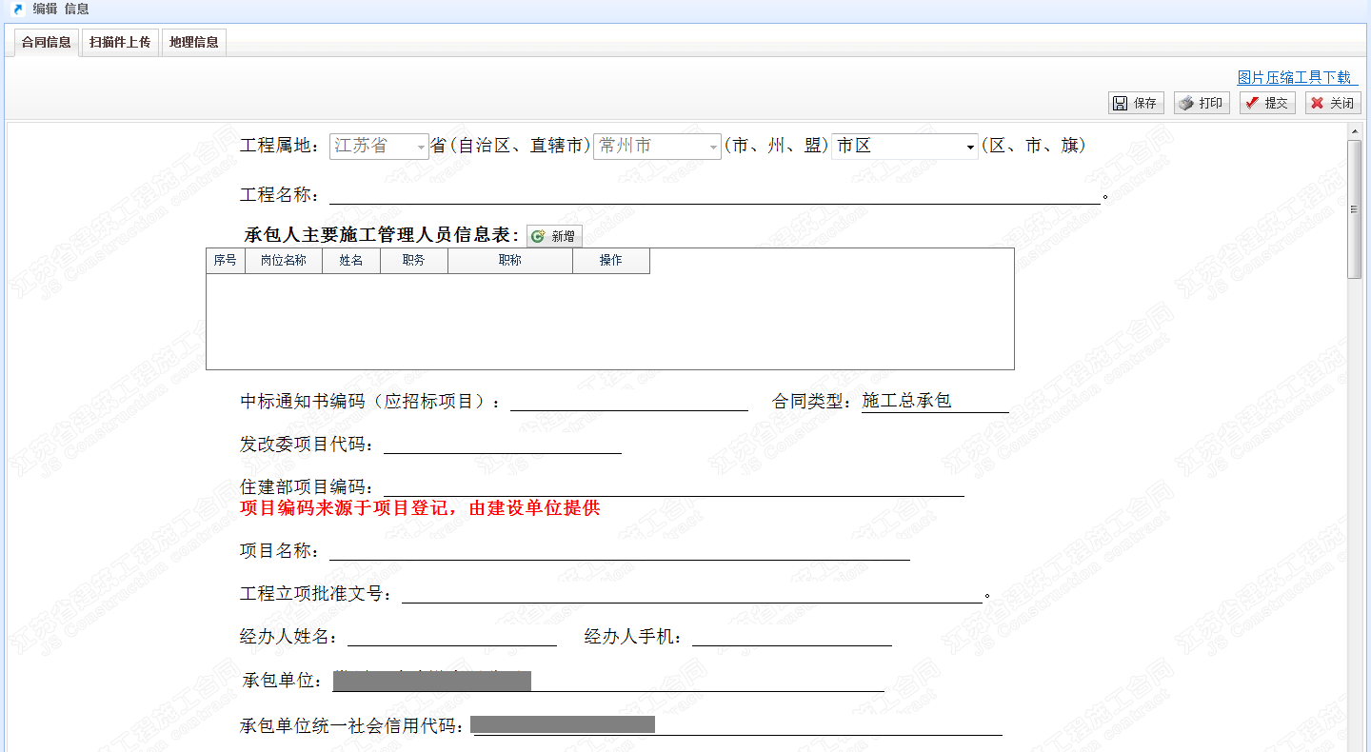Click the 工程名称 input field
The image size is (1371, 752).
[714, 193]
